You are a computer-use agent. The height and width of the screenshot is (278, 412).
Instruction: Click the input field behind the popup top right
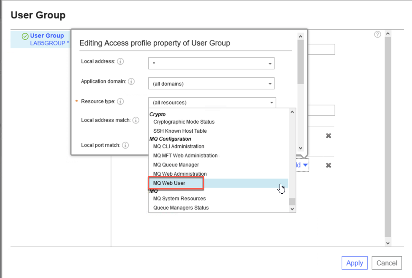(321, 49)
